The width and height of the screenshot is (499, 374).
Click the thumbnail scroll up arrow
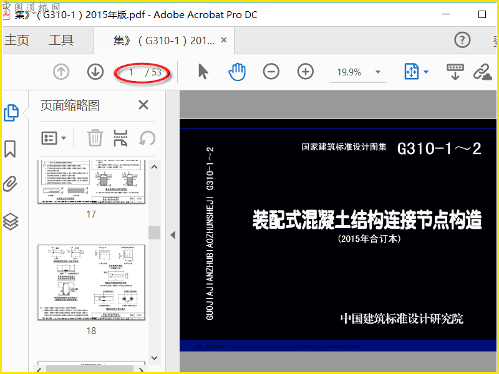point(154,167)
